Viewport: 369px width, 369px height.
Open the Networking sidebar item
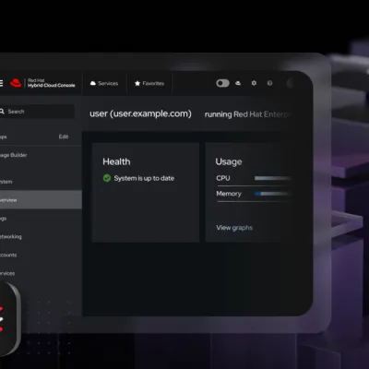click(11, 236)
